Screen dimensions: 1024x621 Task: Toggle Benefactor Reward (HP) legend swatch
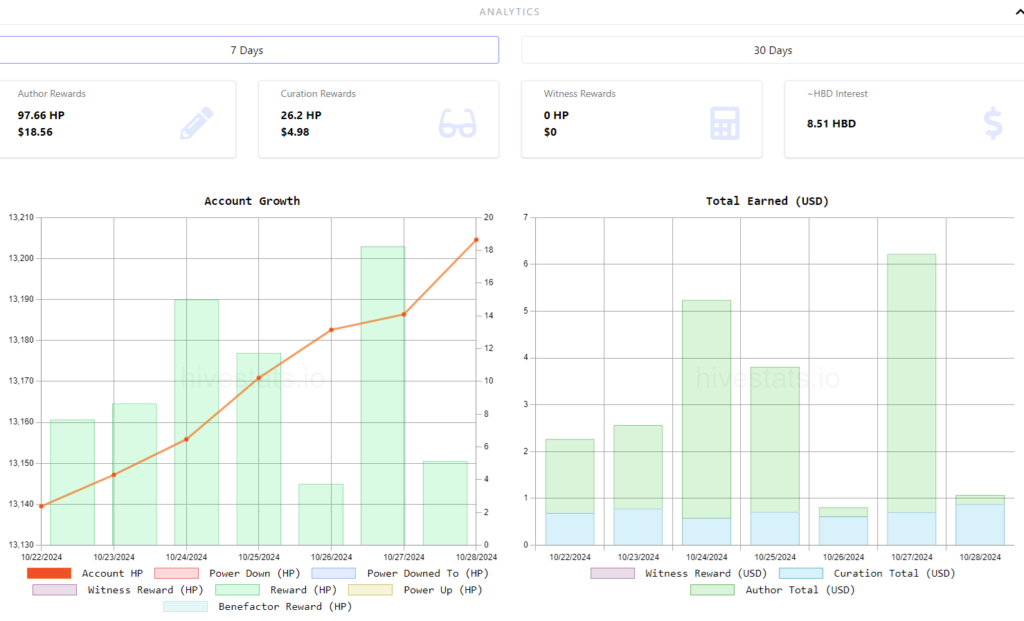(x=186, y=606)
